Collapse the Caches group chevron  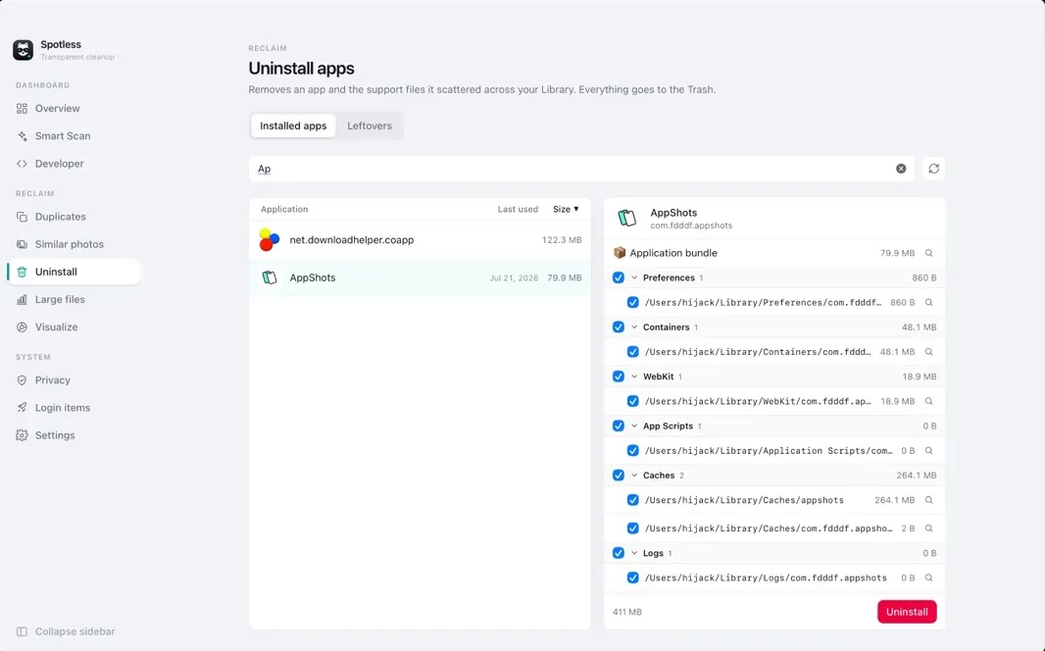pyautogui.click(x=634, y=476)
